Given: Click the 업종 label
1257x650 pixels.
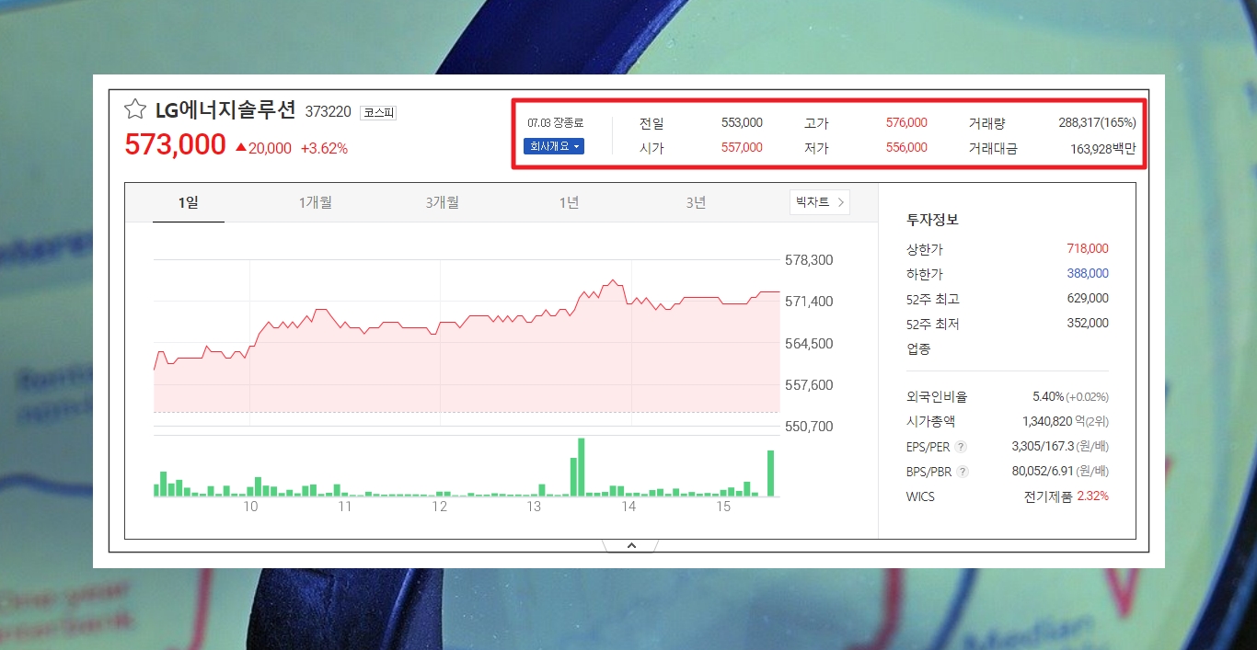Looking at the screenshot, I should [918, 348].
